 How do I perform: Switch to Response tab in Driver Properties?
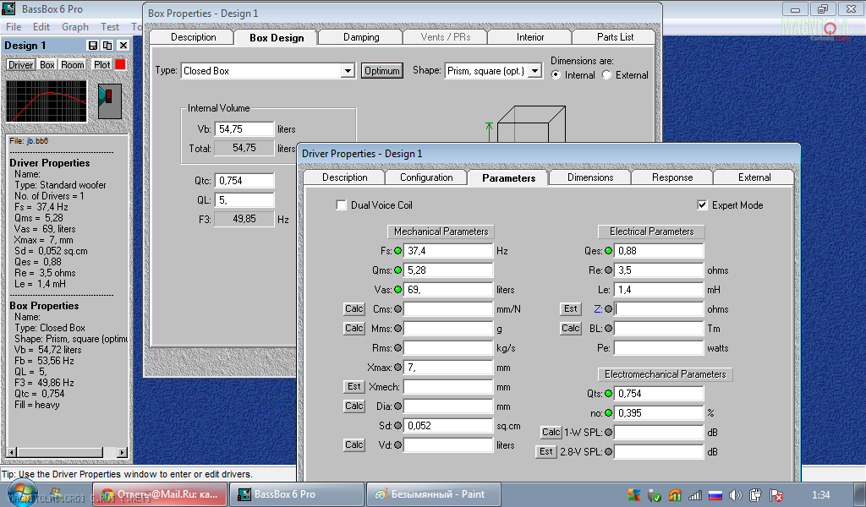(672, 177)
